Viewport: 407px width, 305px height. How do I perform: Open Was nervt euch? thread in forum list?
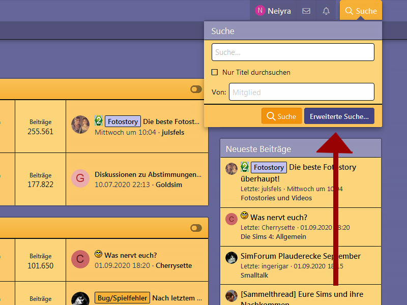(131, 255)
